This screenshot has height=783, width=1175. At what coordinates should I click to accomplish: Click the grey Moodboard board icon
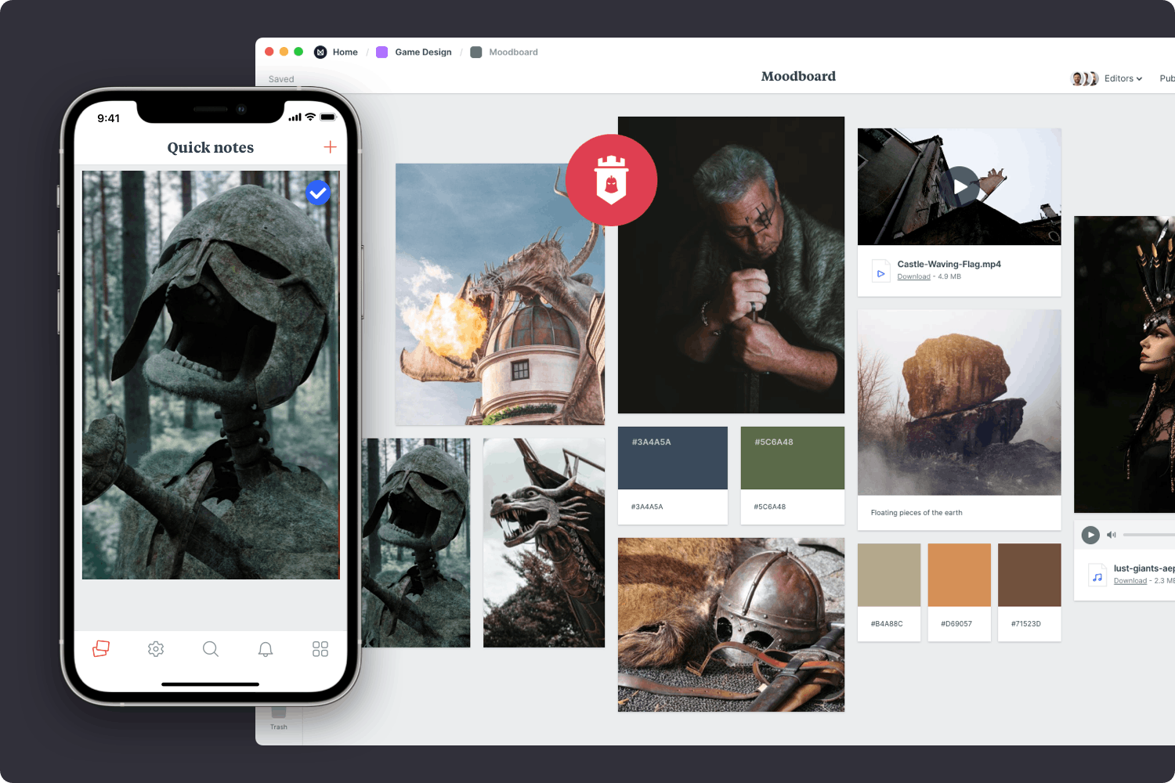475,52
